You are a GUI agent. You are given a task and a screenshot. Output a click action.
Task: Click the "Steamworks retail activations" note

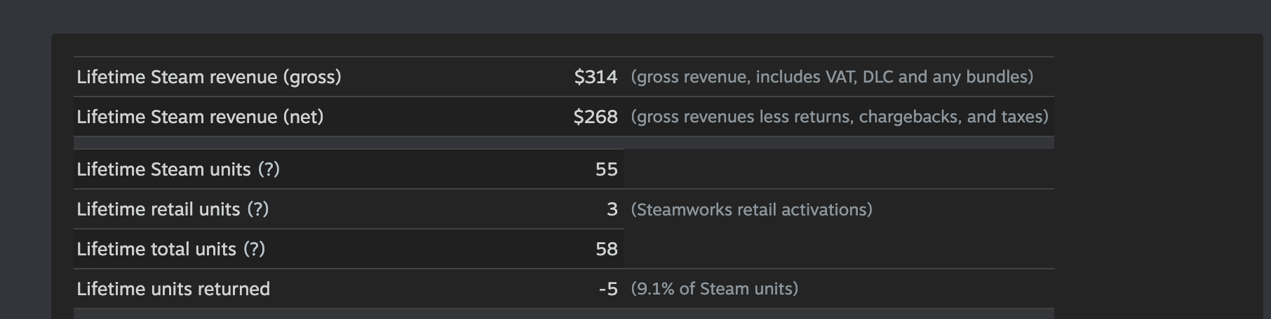752,210
